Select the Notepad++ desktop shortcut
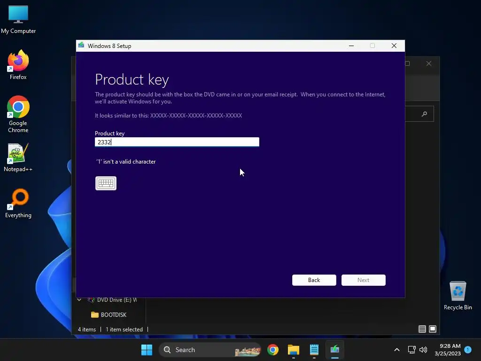The width and height of the screenshot is (481, 361). coord(18,157)
